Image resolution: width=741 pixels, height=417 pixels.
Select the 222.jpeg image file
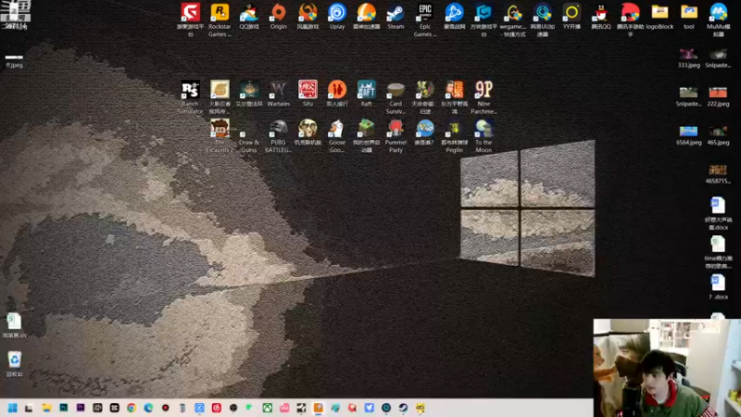click(x=718, y=96)
